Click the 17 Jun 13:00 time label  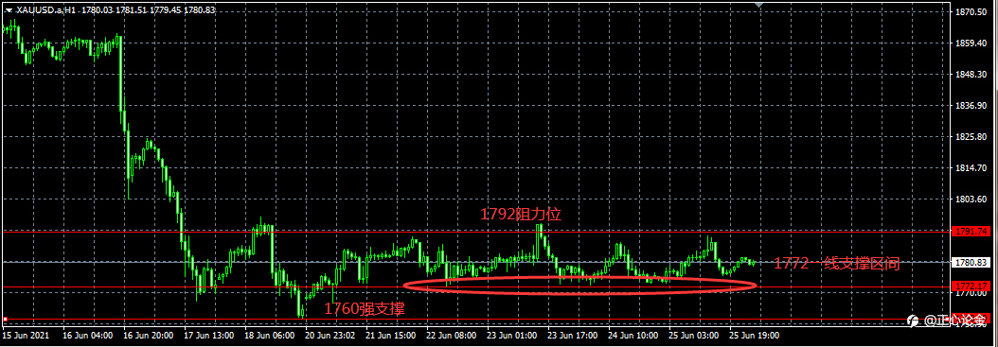coord(210,335)
